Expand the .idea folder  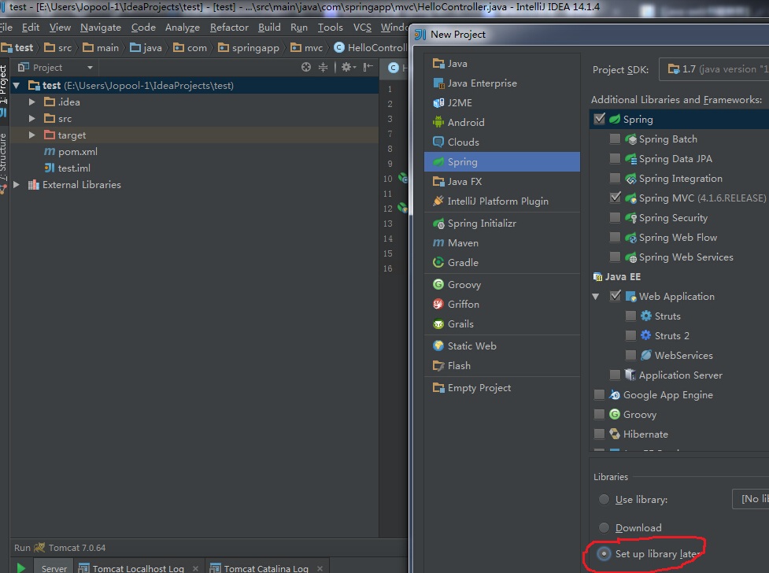(32, 102)
